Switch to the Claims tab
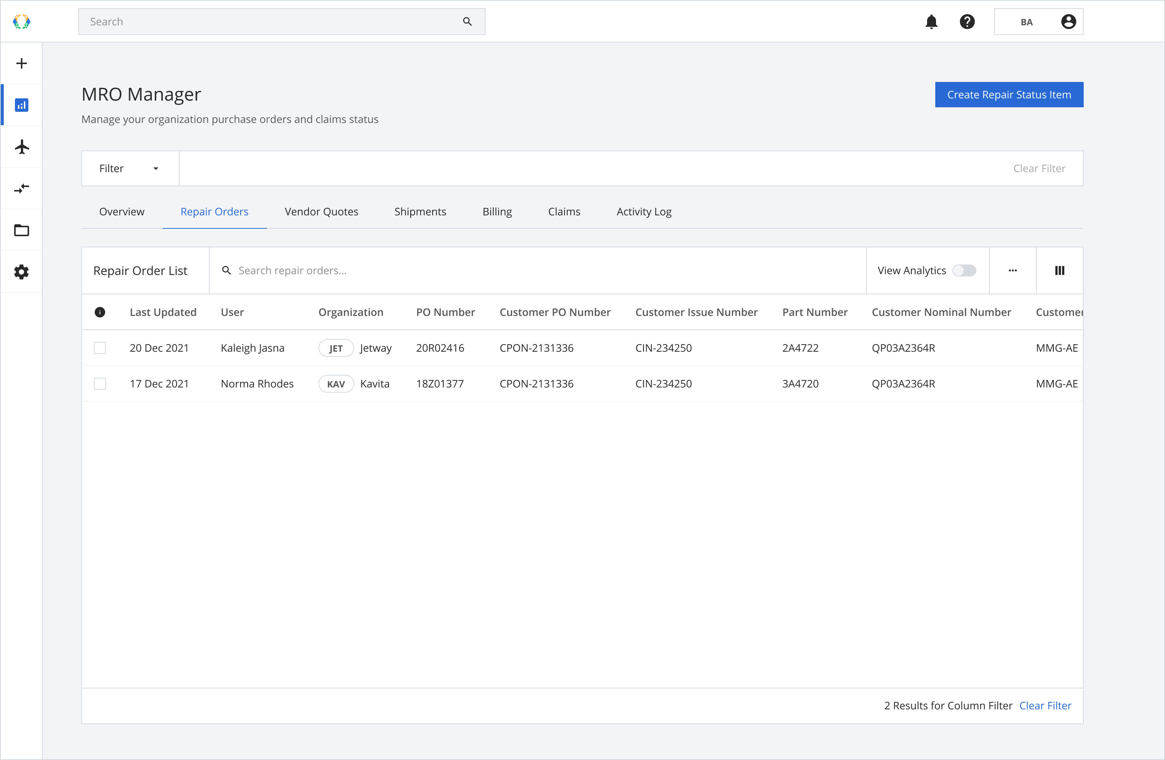 tap(564, 212)
